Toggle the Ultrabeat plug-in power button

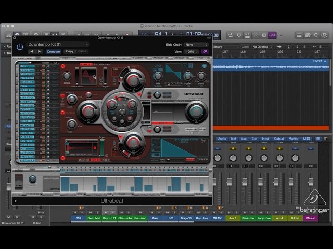[x=20, y=47]
